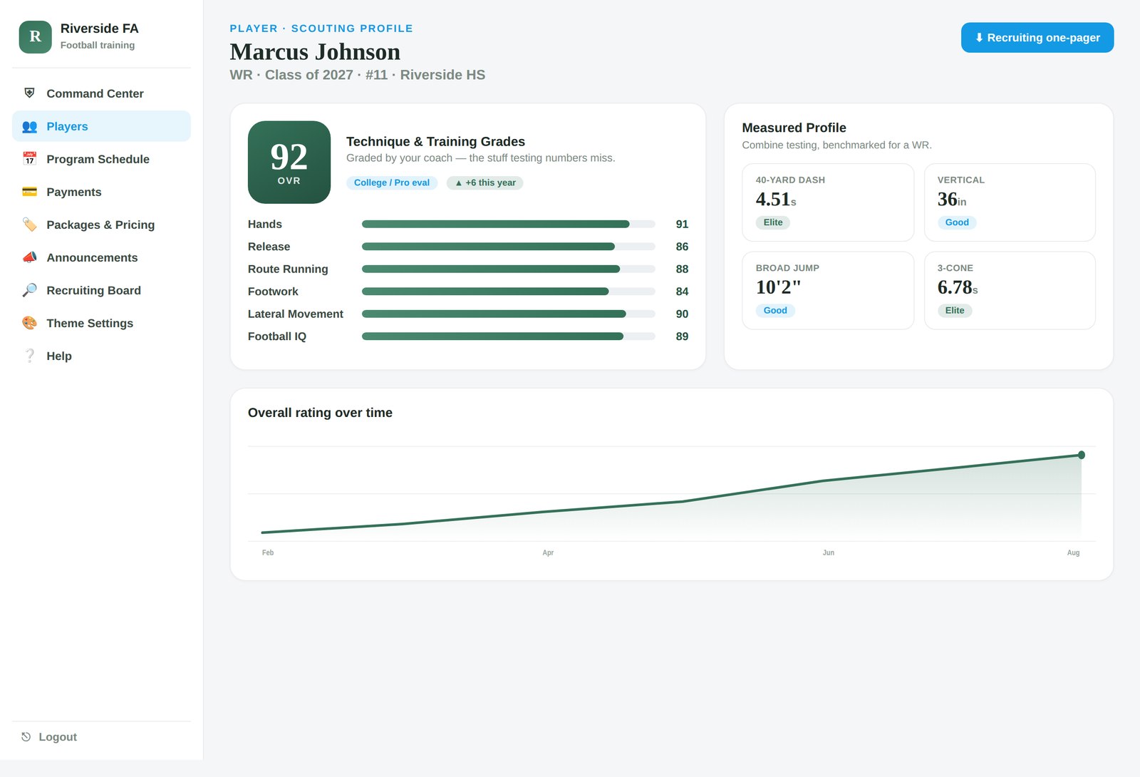This screenshot has width=1140, height=777.
Task: Click the College / Pro eval tag
Action: pyautogui.click(x=392, y=182)
